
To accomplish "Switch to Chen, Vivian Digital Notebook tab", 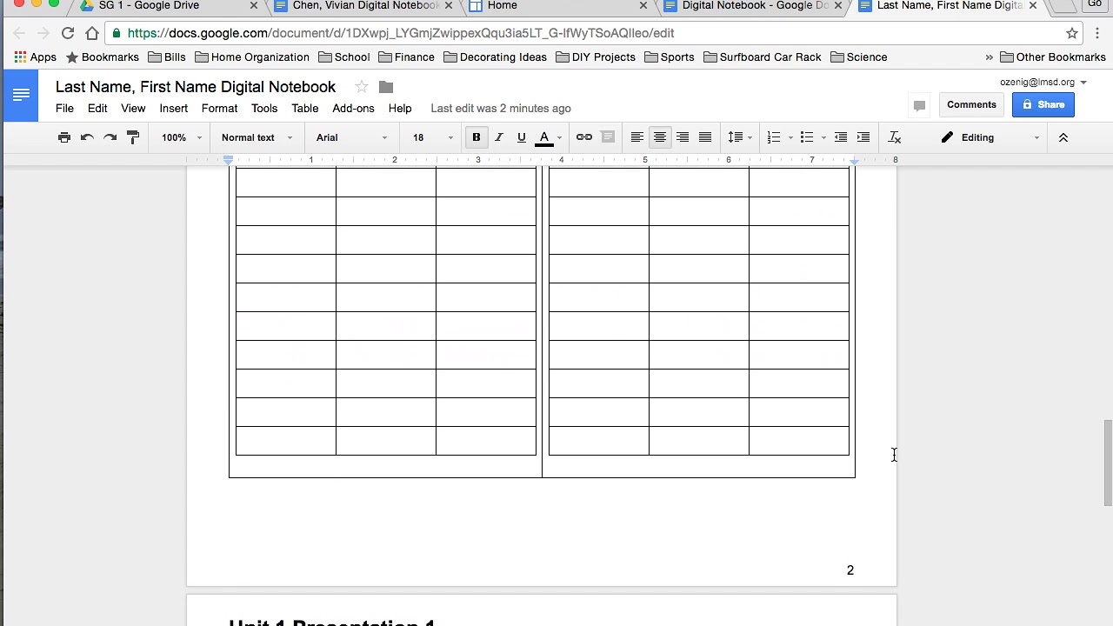I will pos(363,6).
